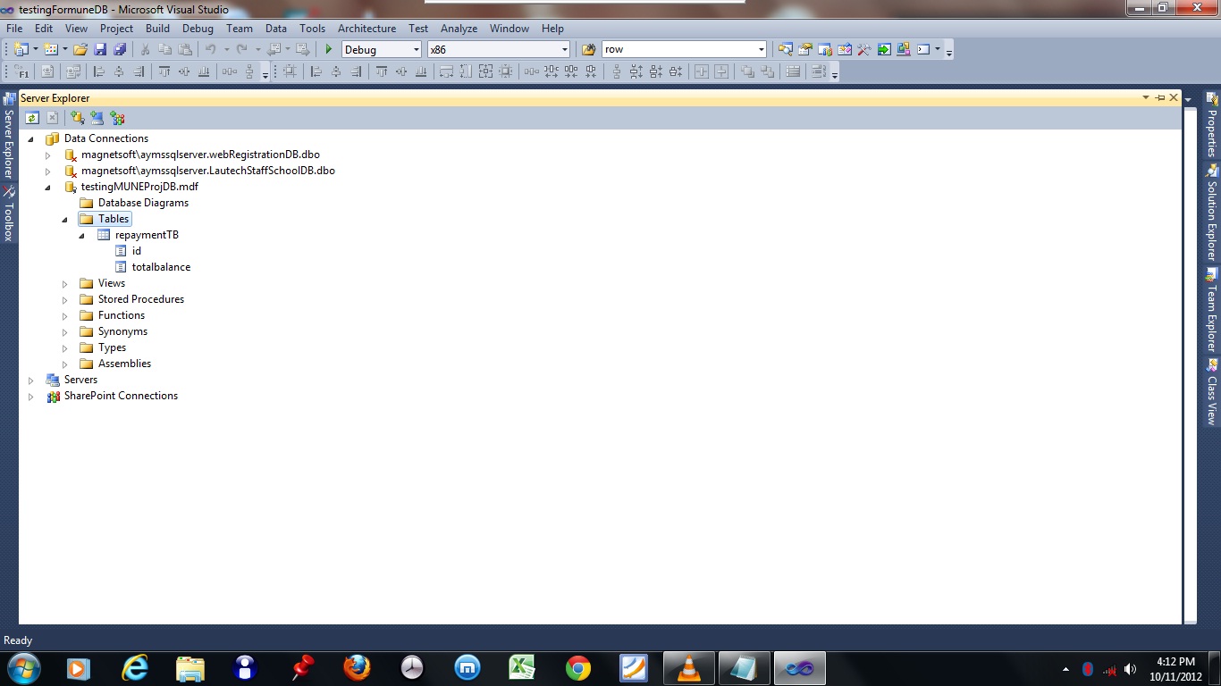Click the Start Page green arrow toolbar icon

(884, 49)
